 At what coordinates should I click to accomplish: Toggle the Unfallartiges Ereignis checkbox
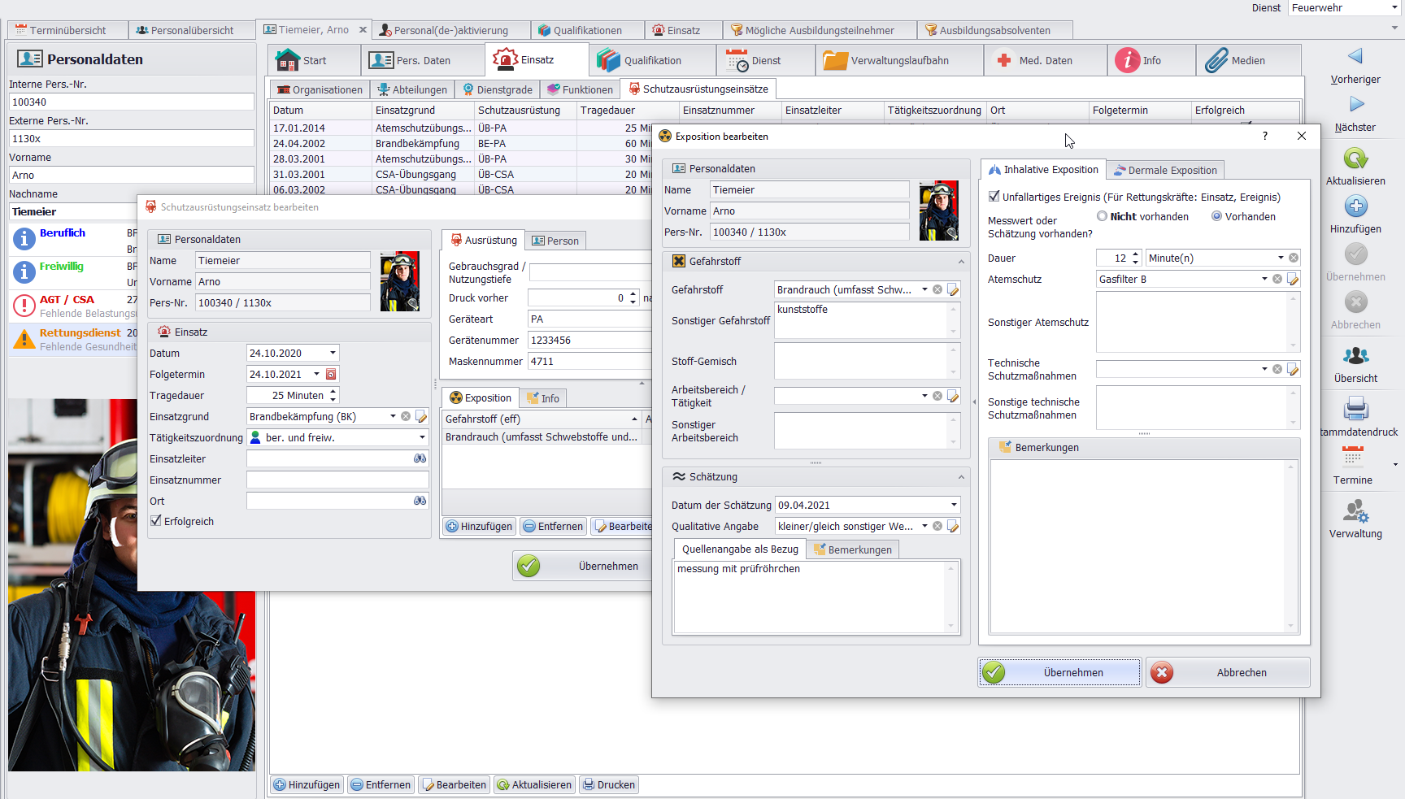[x=994, y=197]
